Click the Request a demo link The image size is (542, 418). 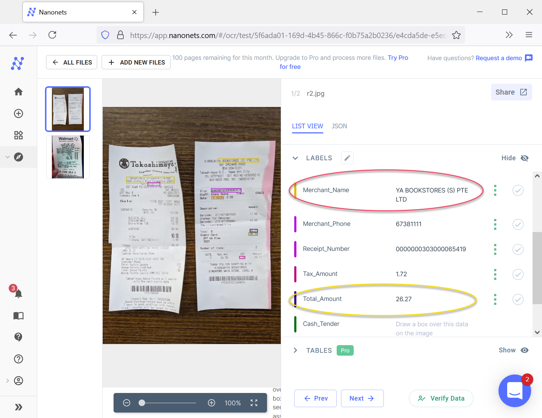click(498, 58)
